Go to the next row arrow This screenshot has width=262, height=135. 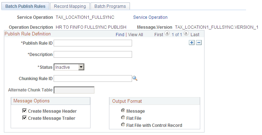point(186,33)
